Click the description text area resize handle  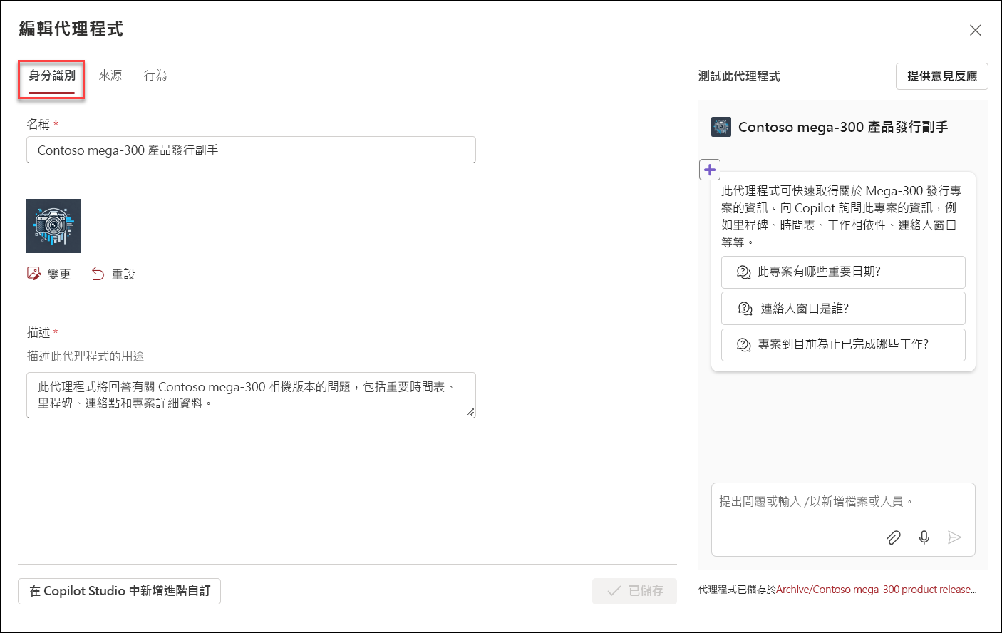(x=470, y=412)
